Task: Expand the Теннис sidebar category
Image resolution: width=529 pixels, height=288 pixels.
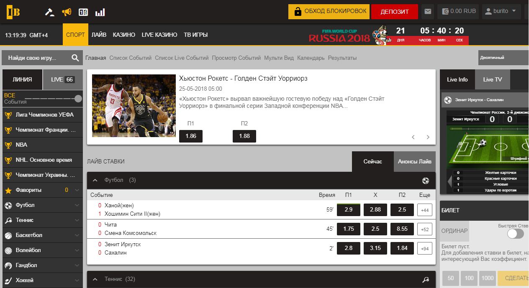Action: click(x=77, y=220)
